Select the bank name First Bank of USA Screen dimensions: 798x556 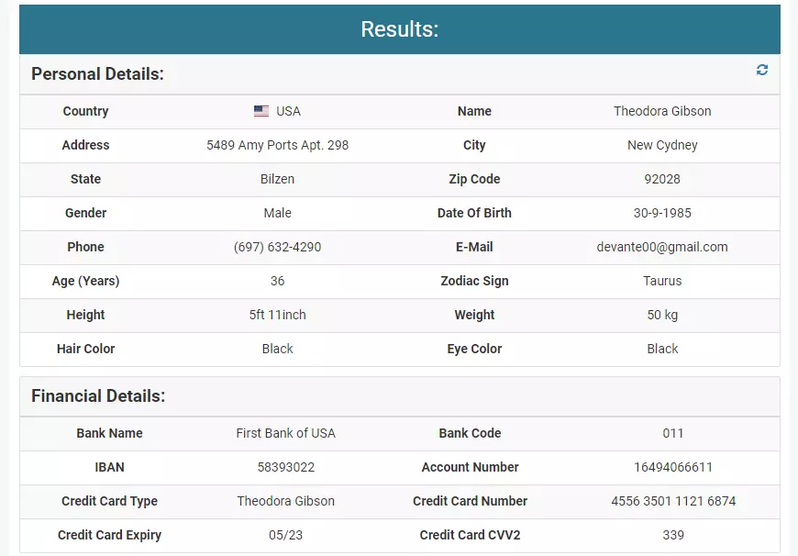(x=285, y=433)
